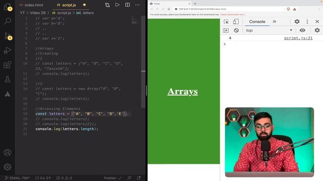Viewport: 323px width, 181px height.
Task: Click the EMAIL-790 branch in status bar
Action: pos(17,178)
